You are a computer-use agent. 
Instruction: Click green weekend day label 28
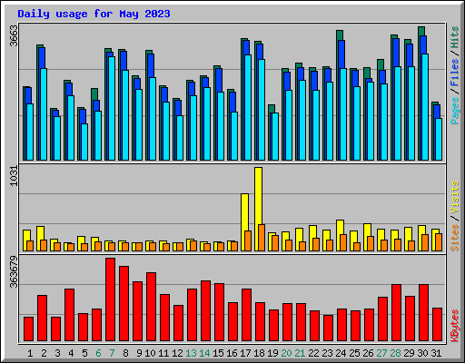pyautogui.click(x=395, y=353)
